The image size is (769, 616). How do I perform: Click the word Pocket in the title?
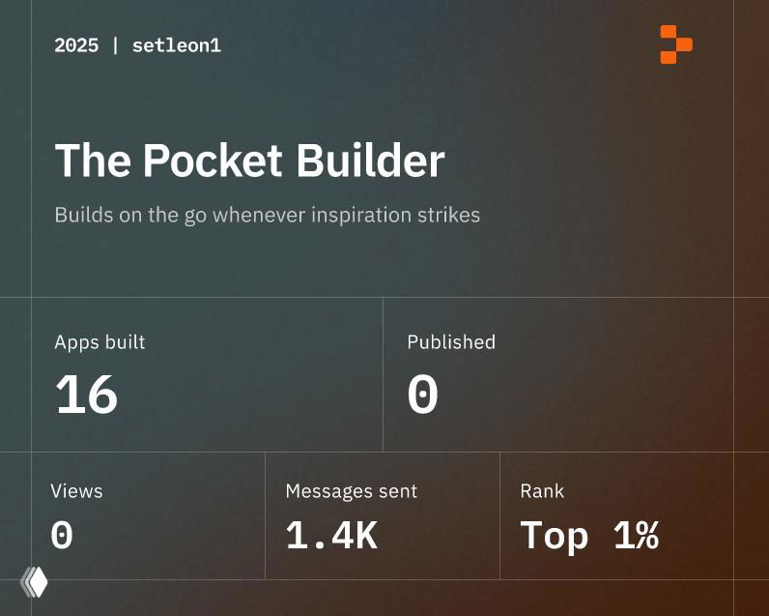click(x=213, y=161)
